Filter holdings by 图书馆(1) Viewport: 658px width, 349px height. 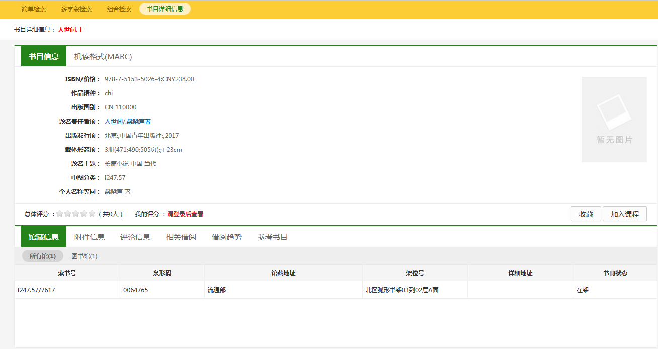click(85, 256)
